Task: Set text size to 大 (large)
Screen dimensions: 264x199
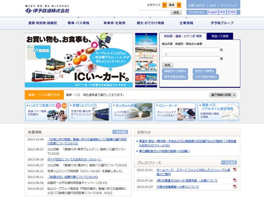Action: point(179,5)
